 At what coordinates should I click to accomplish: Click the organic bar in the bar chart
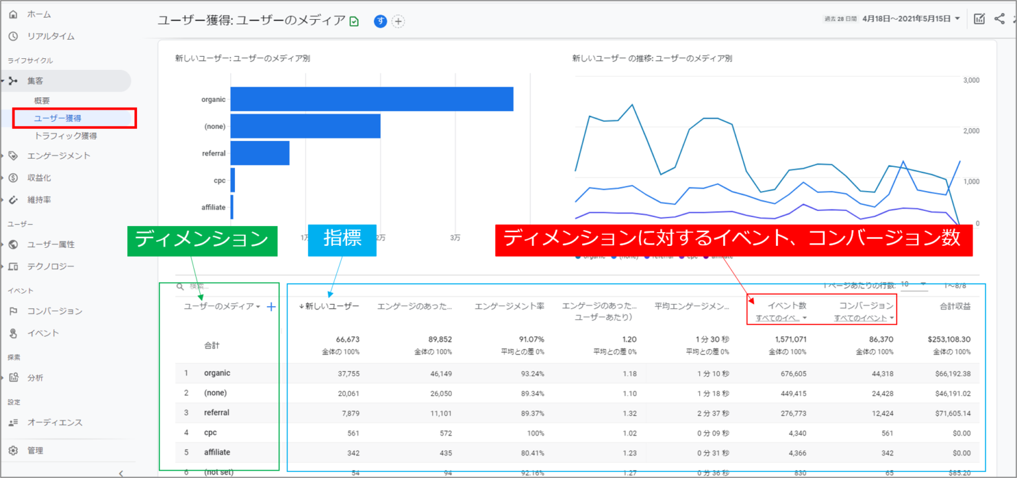tap(372, 99)
